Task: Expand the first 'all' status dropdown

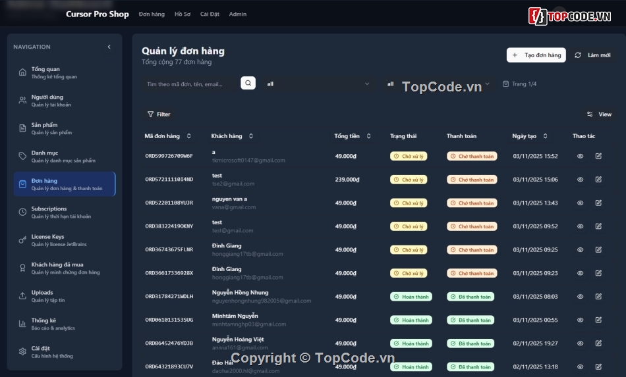Action: pos(318,84)
